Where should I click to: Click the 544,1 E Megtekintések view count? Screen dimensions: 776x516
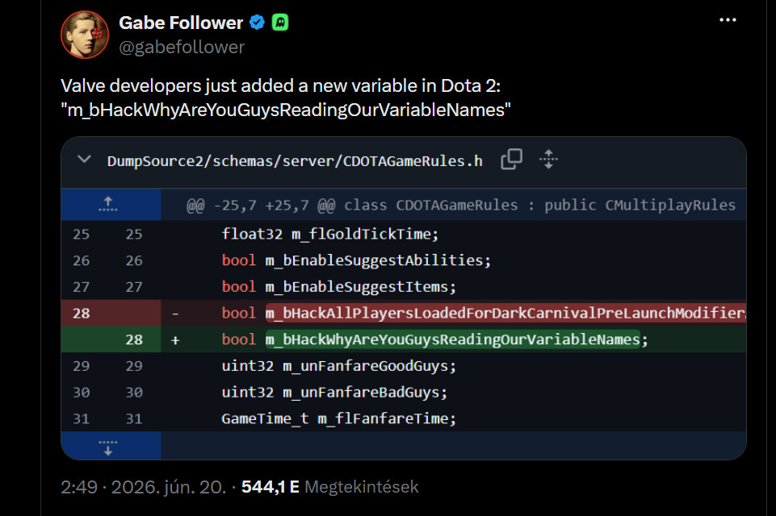[329, 487]
